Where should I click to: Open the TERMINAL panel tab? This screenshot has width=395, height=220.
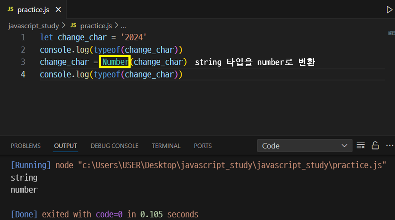(x=166, y=146)
